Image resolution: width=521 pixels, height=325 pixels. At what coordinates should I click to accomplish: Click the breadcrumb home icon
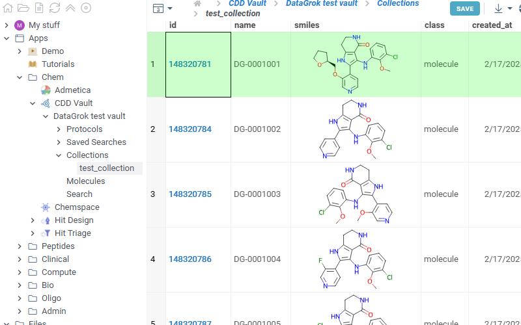pyautogui.click(x=197, y=4)
